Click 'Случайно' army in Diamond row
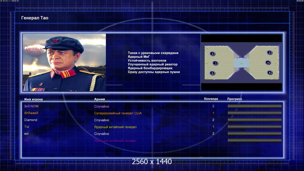Viewport: 304px width, 171px height. pos(102,120)
